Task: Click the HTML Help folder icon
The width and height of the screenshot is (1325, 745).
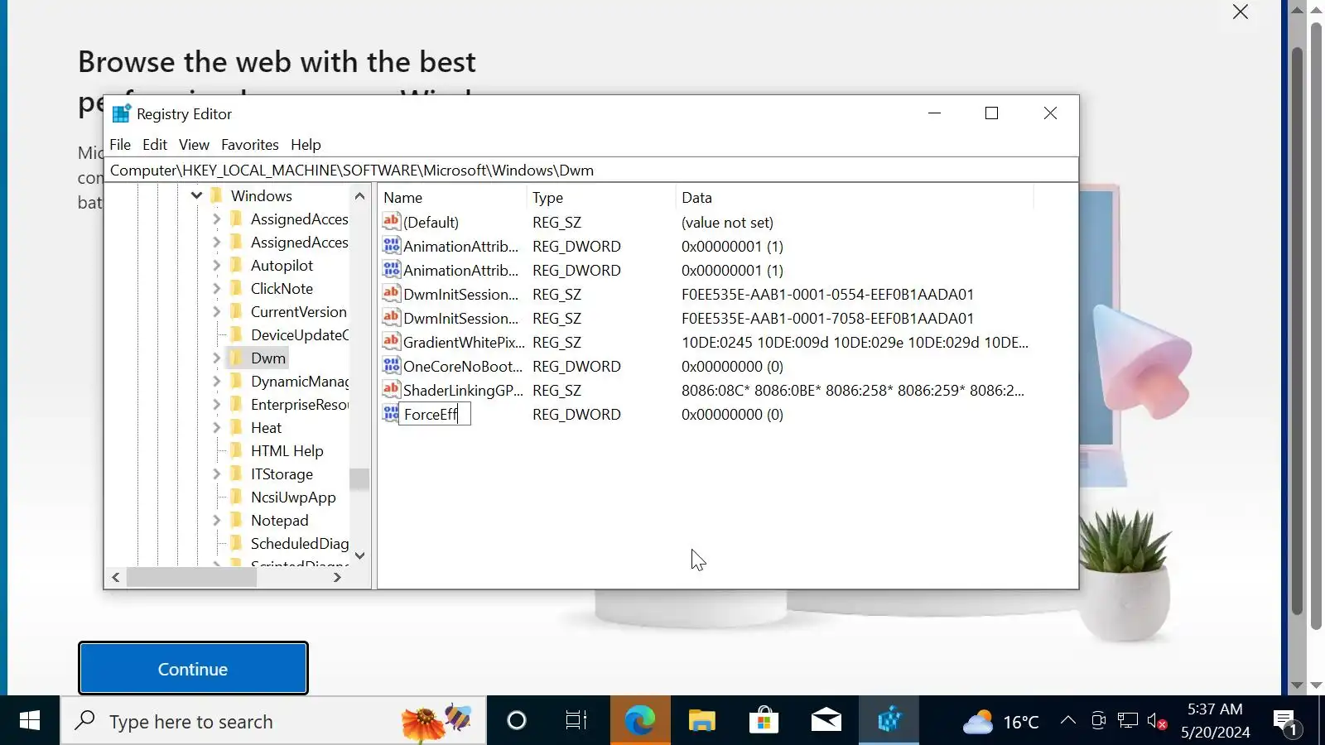Action: [x=237, y=450]
